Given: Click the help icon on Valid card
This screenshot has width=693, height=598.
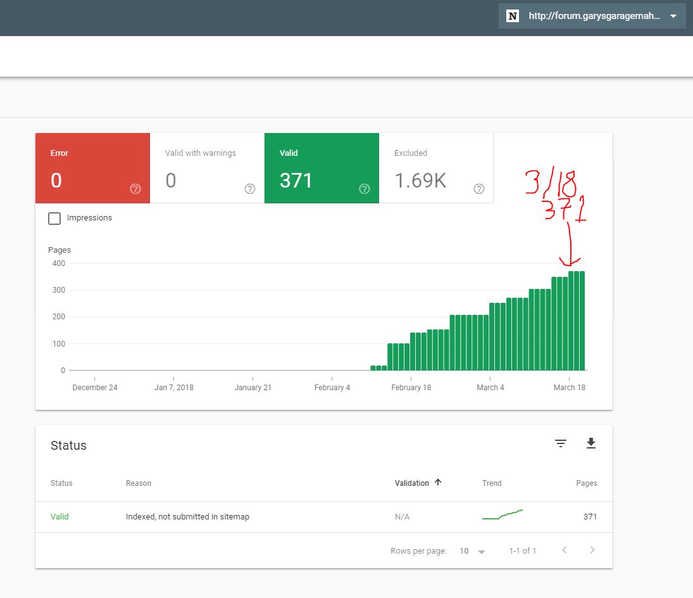Looking at the screenshot, I should (365, 189).
